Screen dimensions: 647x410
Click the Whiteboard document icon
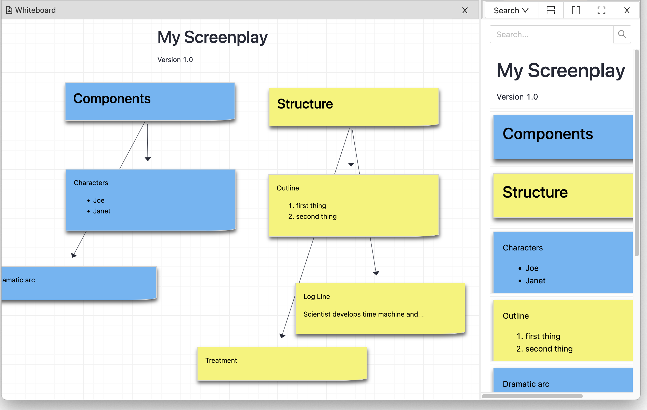click(x=9, y=10)
